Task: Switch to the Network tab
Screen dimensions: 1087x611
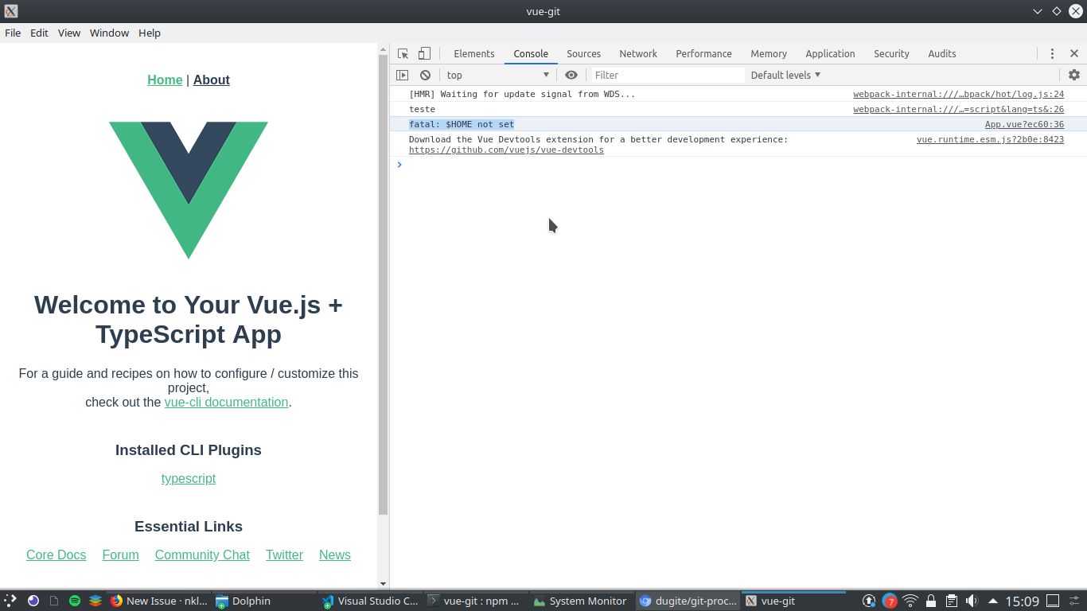Action: click(x=637, y=53)
